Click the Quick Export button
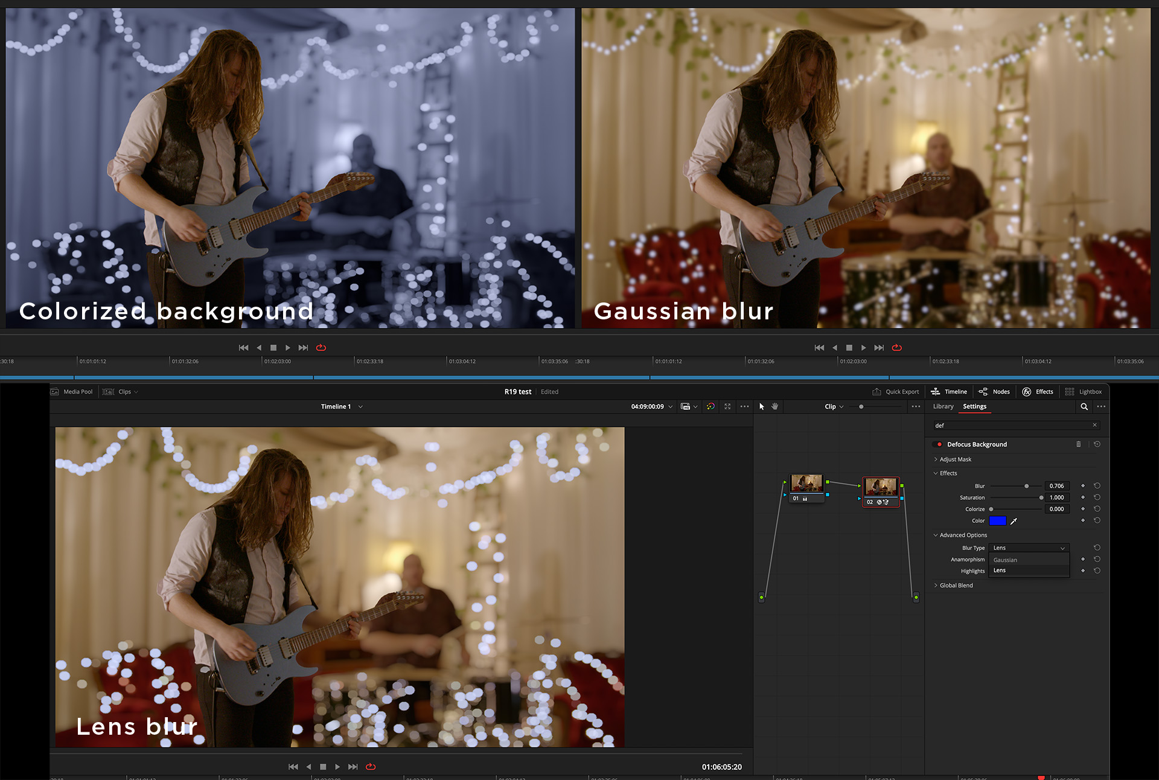The height and width of the screenshot is (780, 1159). (896, 391)
